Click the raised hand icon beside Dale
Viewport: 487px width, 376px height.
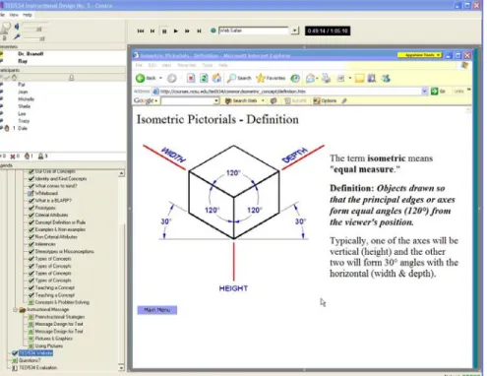point(7,128)
